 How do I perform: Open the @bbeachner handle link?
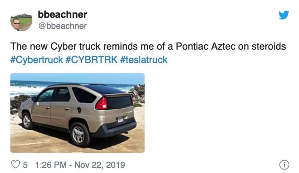[62, 26]
